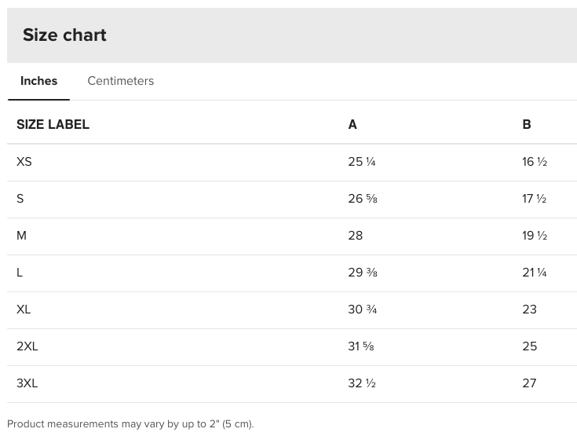The image size is (577, 447).
Task: Select the A value 30 ¾ for XL
Action: pos(363,310)
